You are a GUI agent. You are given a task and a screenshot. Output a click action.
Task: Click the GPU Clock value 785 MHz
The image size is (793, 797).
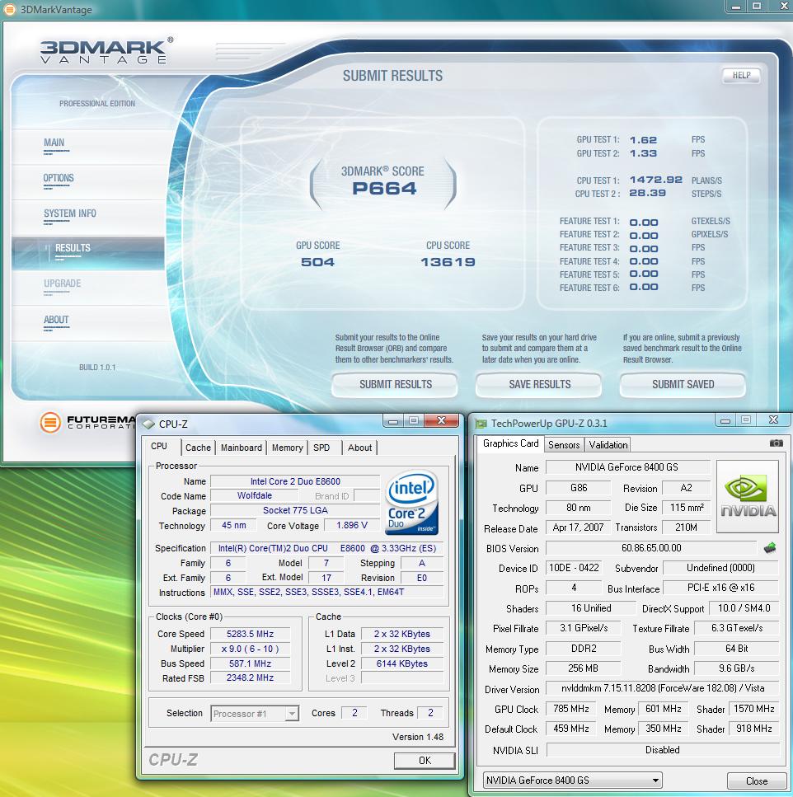click(x=571, y=709)
